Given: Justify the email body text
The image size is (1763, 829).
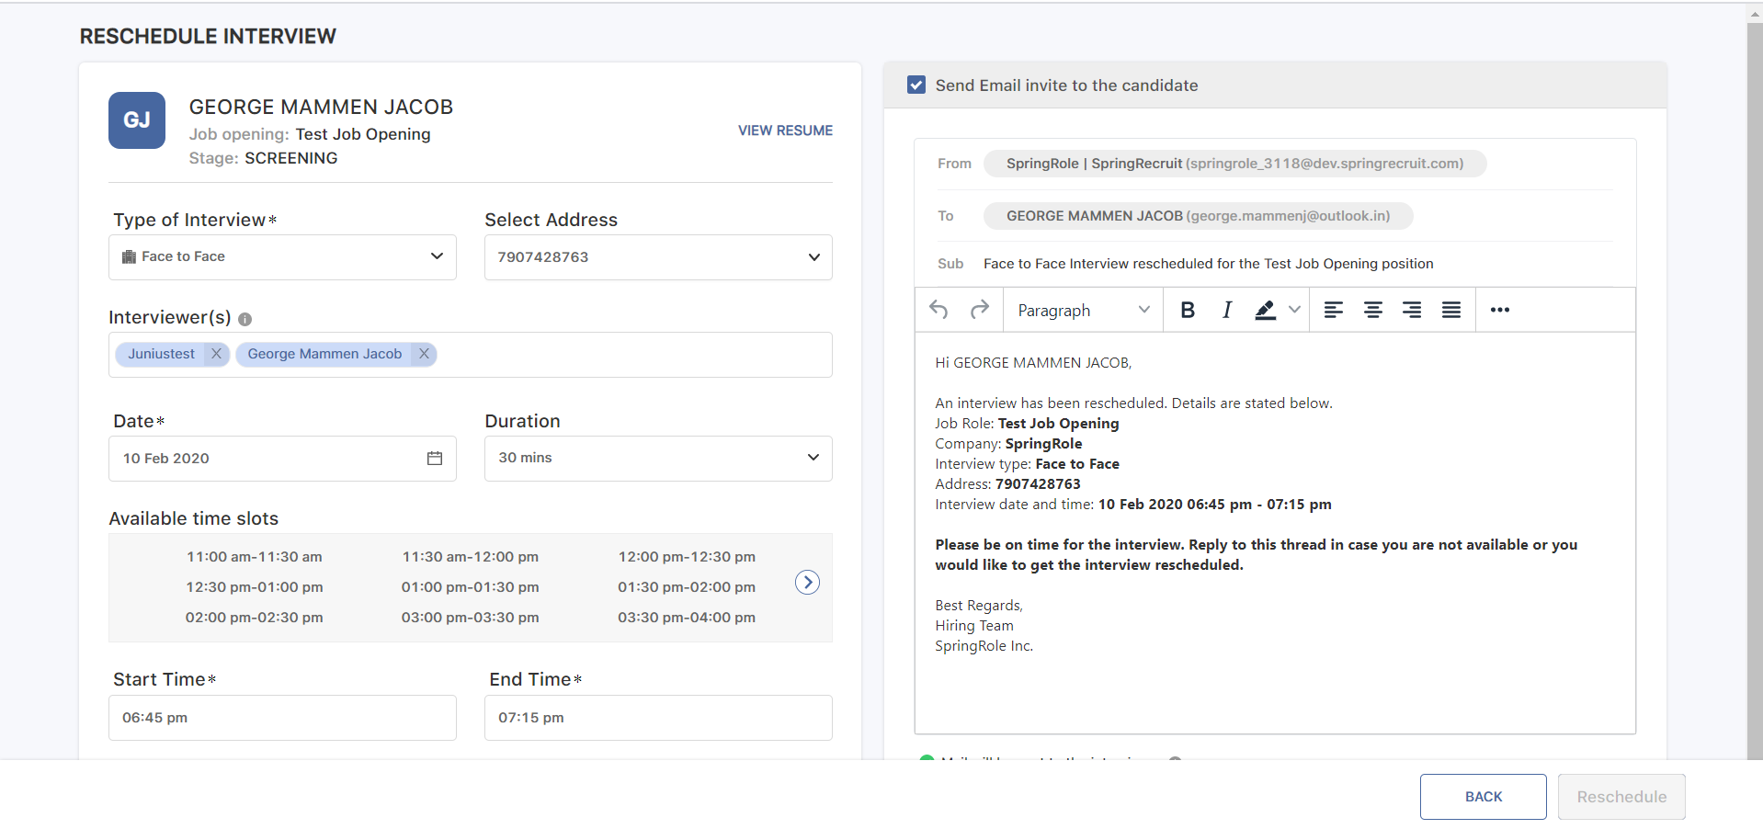Looking at the screenshot, I should (1451, 310).
